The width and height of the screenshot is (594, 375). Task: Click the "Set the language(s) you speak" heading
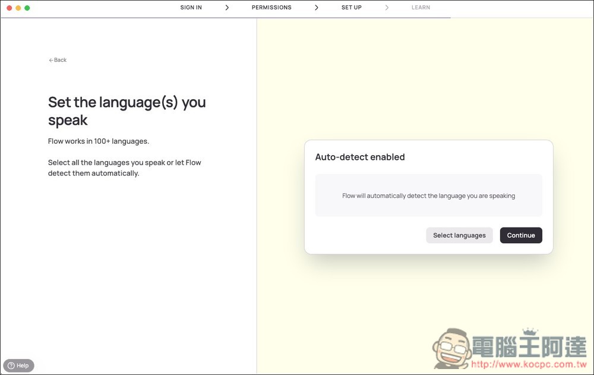(127, 111)
